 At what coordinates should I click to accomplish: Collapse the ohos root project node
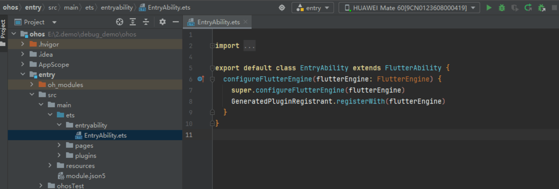[x=14, y=34]
